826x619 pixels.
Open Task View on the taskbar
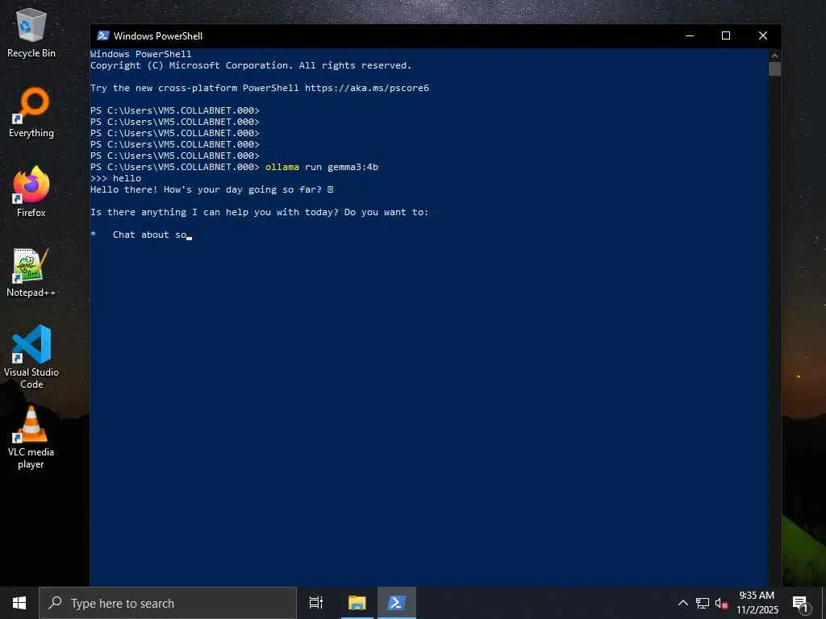[x=316, y=603]
